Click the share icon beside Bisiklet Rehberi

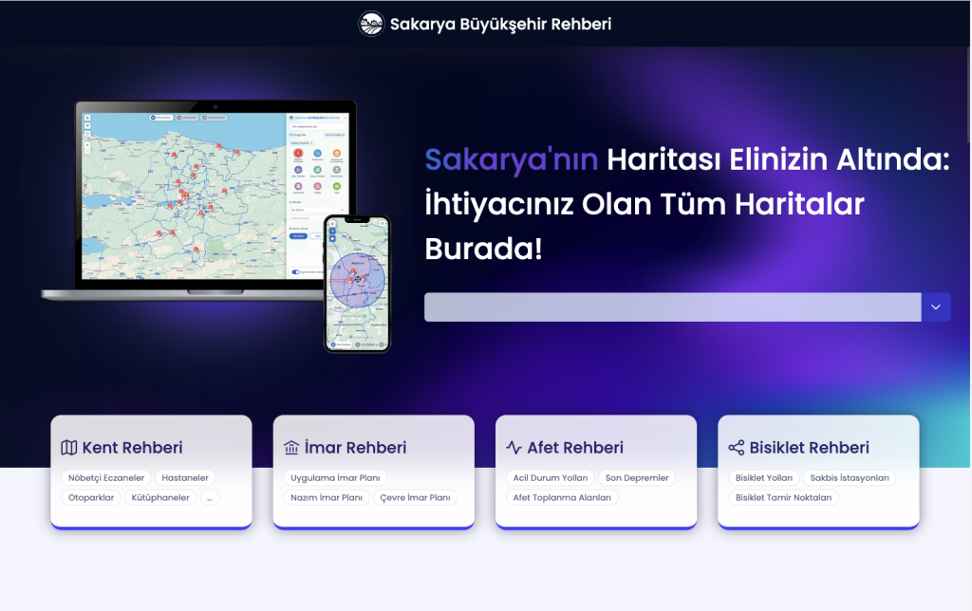tap(736, 448)
